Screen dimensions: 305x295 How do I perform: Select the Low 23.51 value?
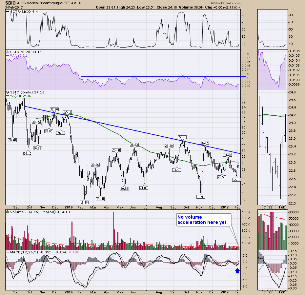click(146, 8)
